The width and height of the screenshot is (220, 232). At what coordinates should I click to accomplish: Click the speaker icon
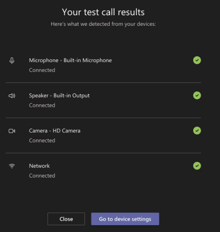tap(12, 96)
